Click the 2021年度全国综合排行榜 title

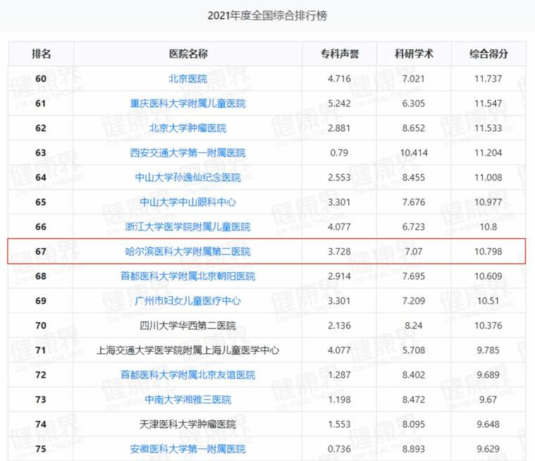[267, 15]
